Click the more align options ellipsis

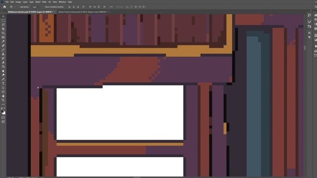(x=111, y=7)
